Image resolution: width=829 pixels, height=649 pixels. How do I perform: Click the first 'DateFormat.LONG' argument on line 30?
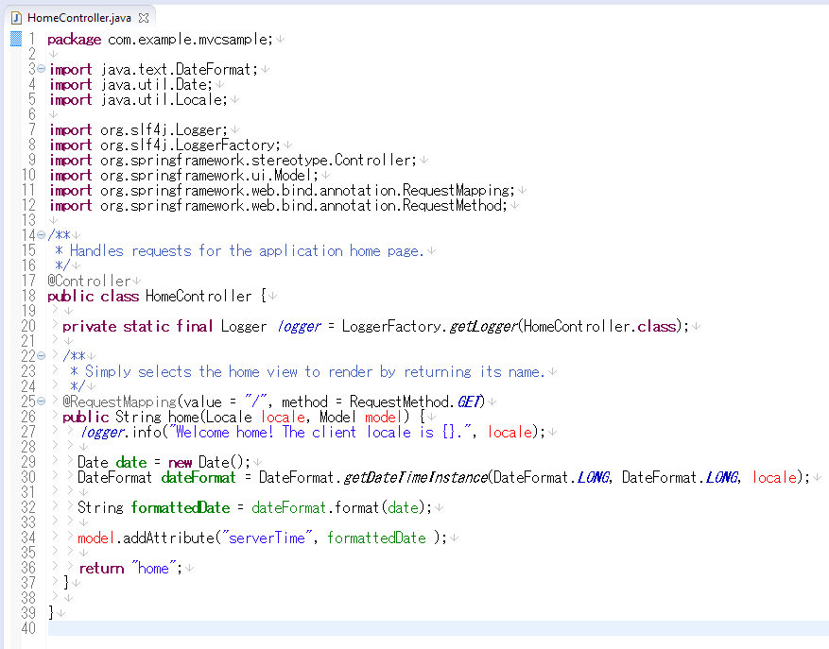(x=552, y=477)
